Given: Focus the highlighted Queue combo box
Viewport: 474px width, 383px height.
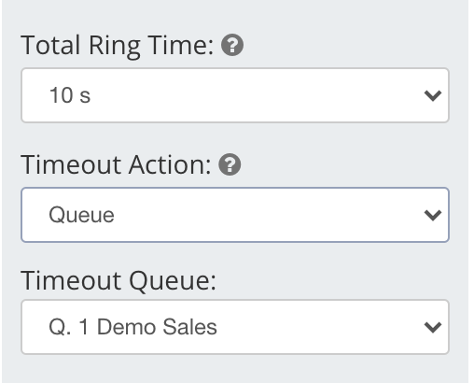Looking at the screenshot, I should 235,215.
